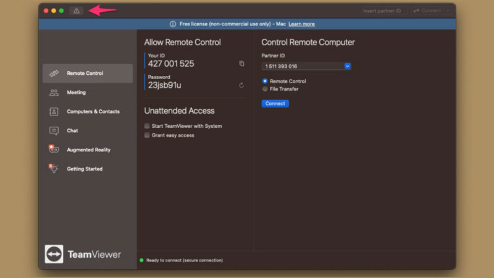Enable Start TeamViewer with System checkbox
This screenshot has height=278, width=494.
pyautogui.click(x=147, y=126)
